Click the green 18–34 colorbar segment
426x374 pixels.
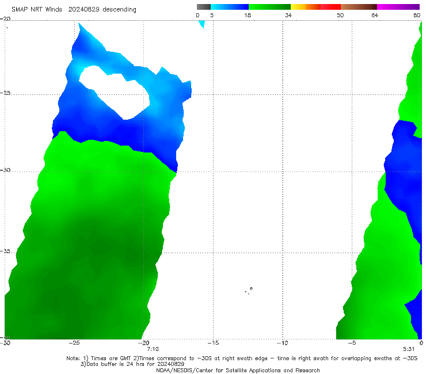point(269,7)
